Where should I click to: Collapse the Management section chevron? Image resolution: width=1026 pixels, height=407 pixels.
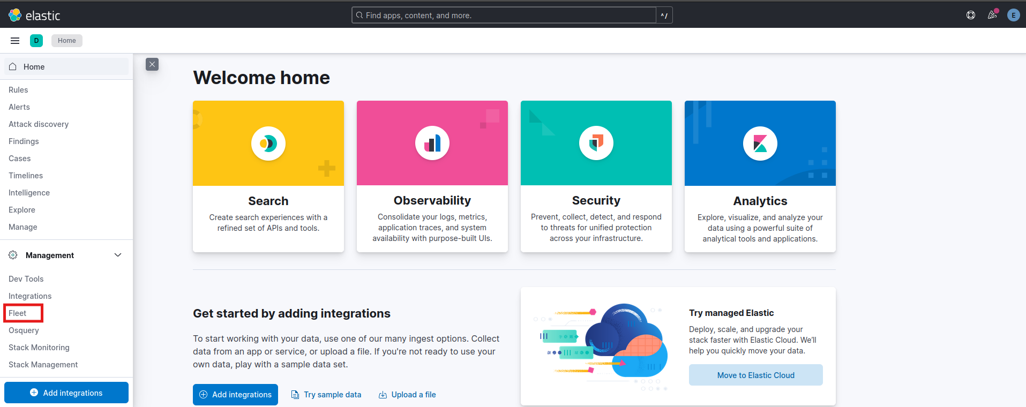pos(118,255)
